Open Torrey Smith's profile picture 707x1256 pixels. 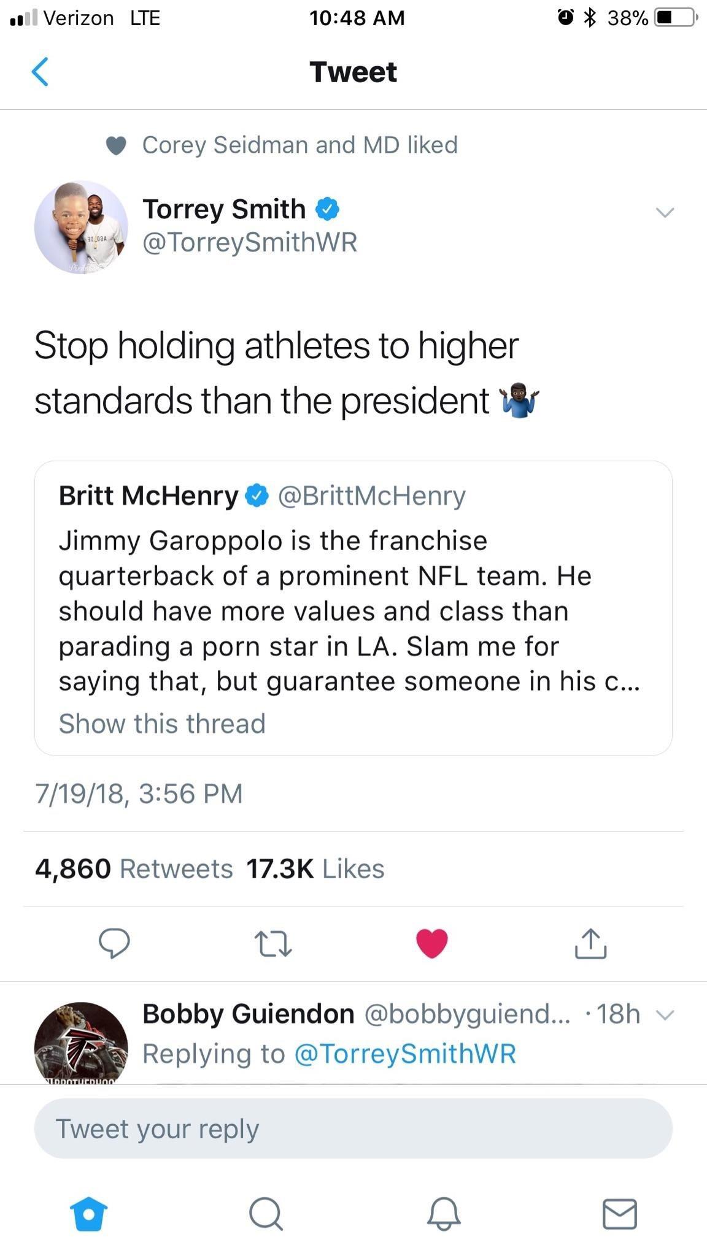click(x=81, y=227)
